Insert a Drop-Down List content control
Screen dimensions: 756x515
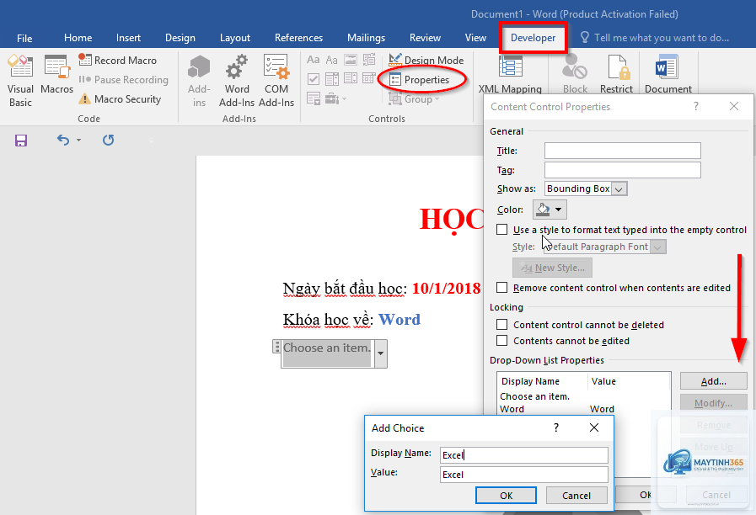coord(351,78)
